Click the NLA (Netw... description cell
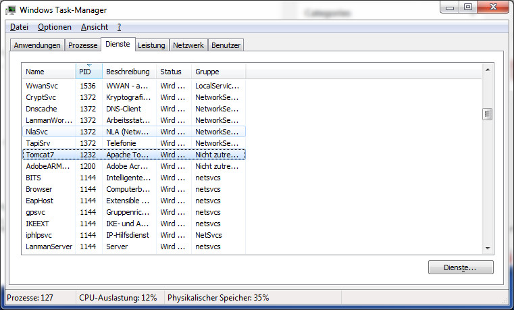Screen dimensions: 514x310 pos(128,132)
